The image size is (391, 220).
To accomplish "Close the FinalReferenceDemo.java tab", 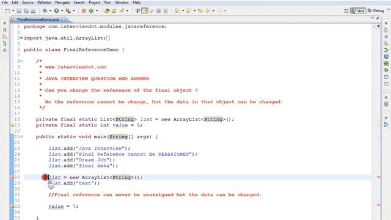I will (x=63, y=20).
